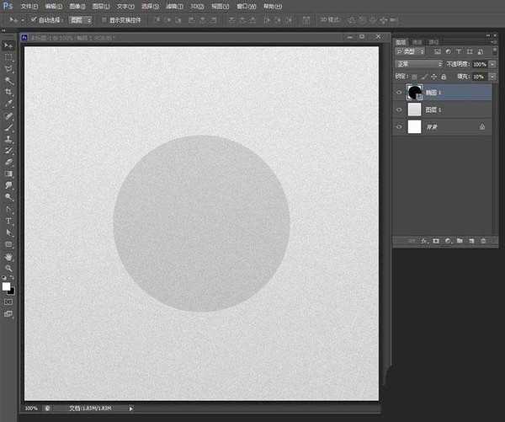
Task: Select the Horizontal Type tool
Action: [x=9, y=221]
